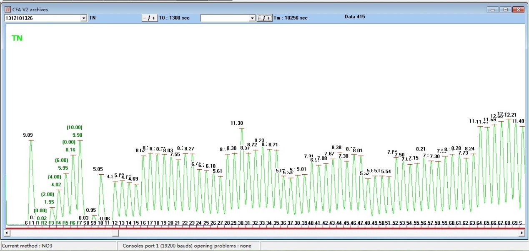This screenshot has width=529, height=251.
Task: Click the Data 415 label
Action: tap(355, 17)
